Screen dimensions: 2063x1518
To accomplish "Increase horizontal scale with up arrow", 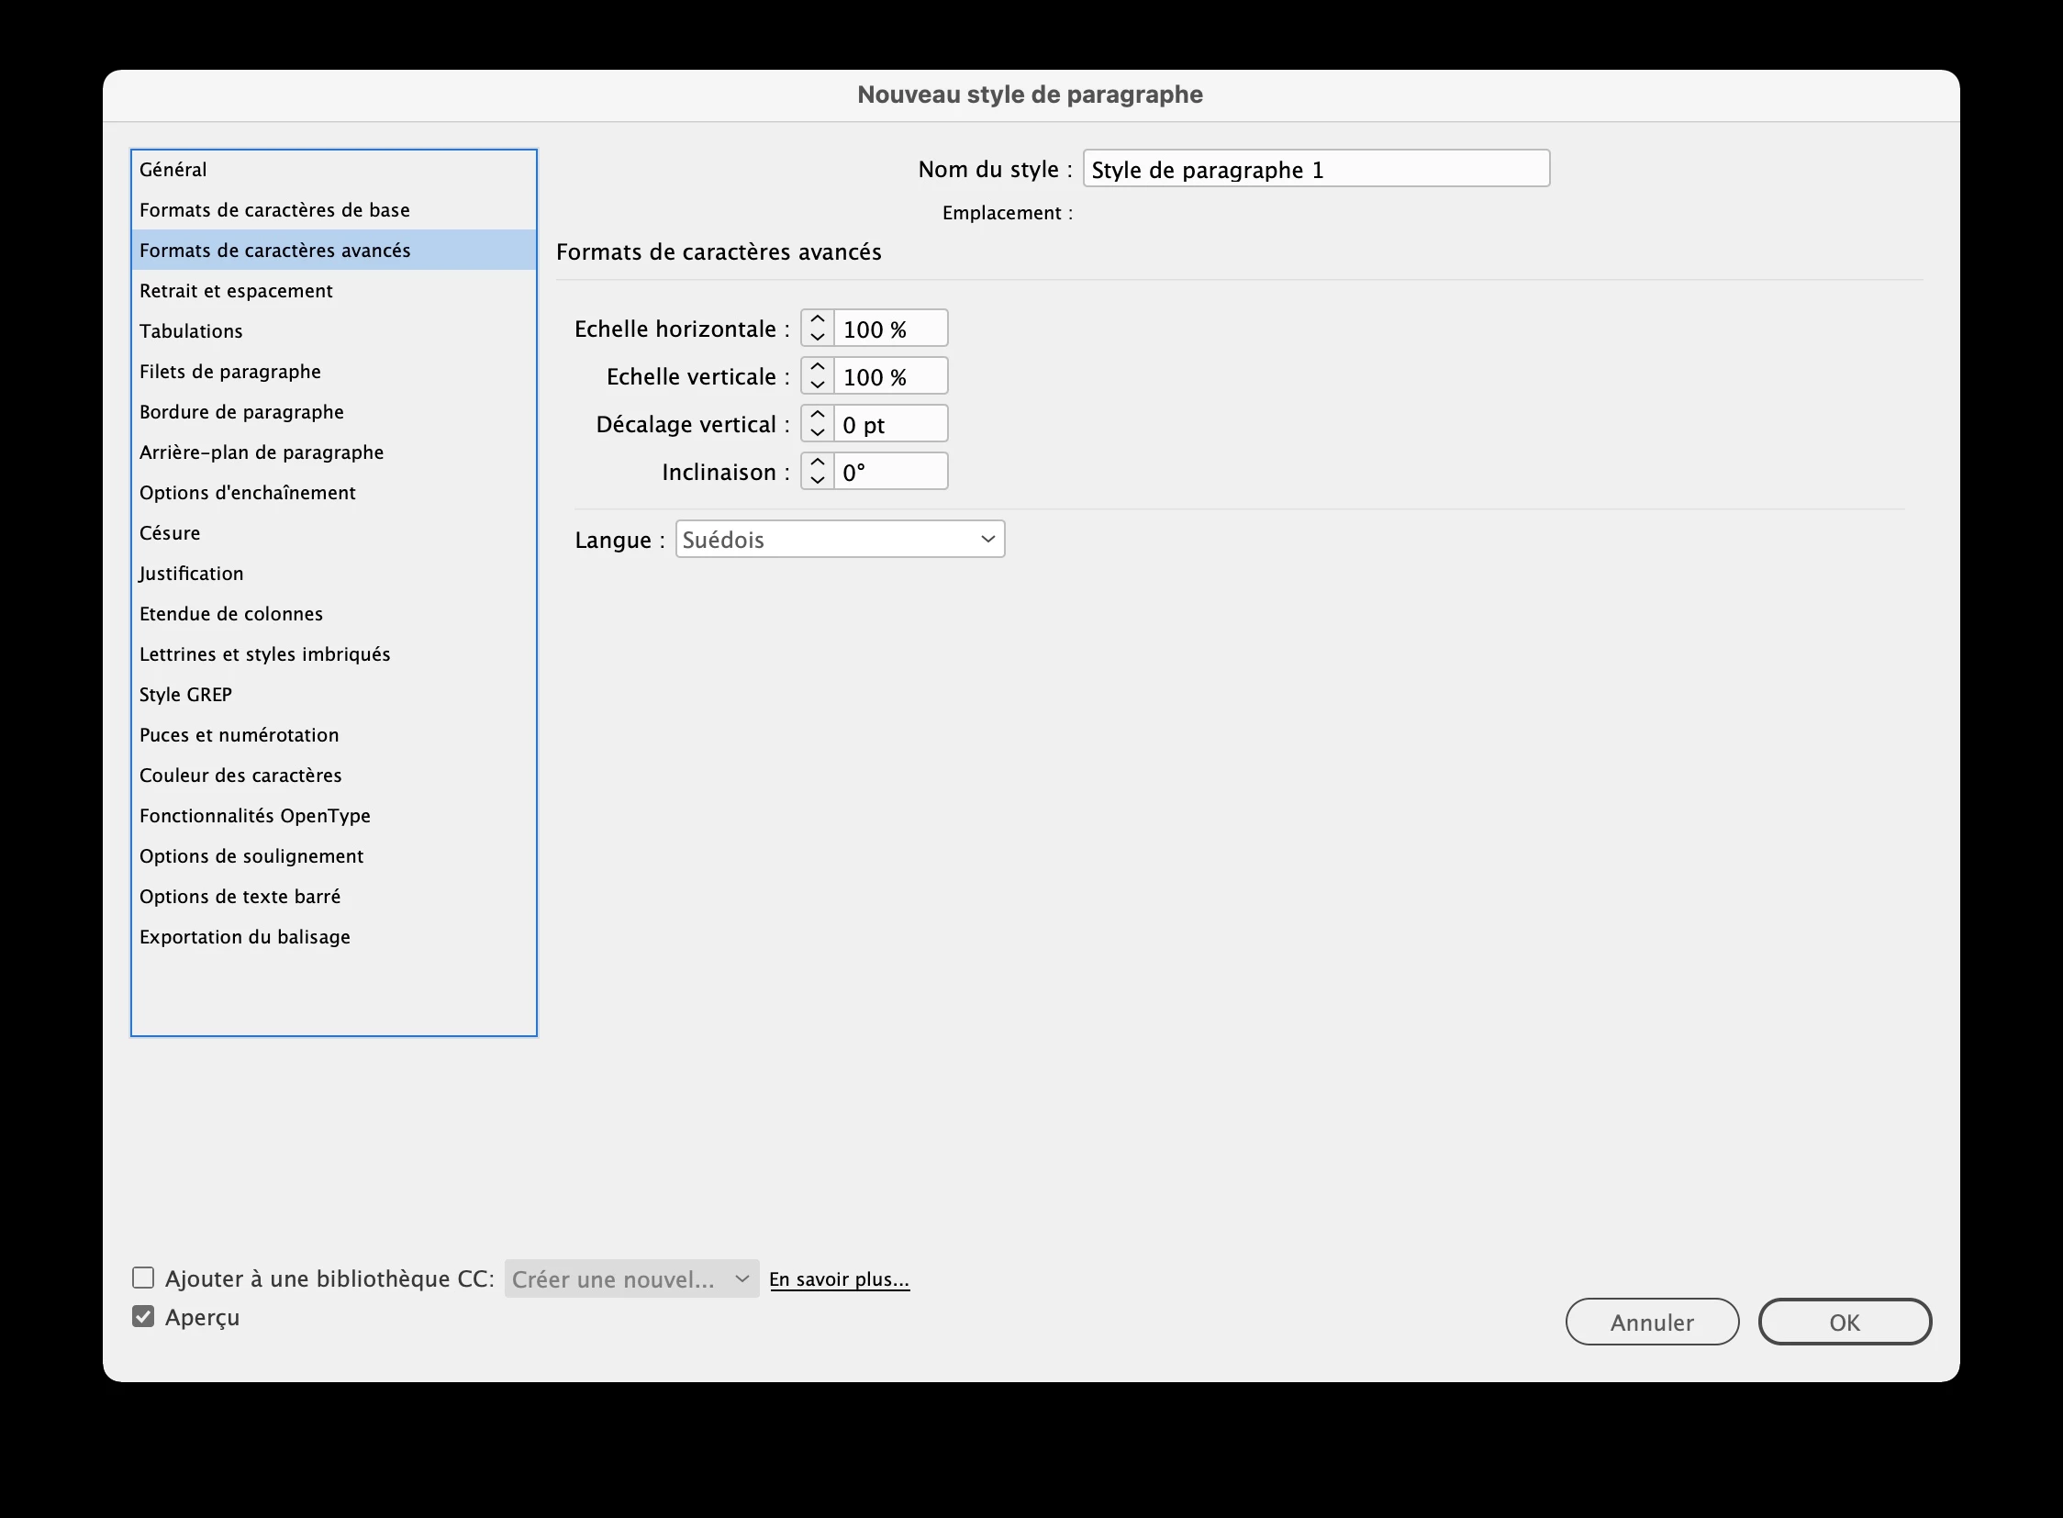I will click(x=817, y=319).
